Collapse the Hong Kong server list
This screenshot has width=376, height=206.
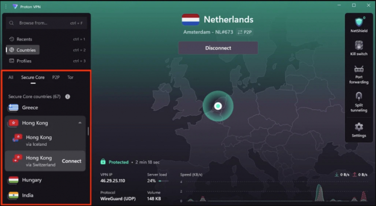tap(80, 123)
